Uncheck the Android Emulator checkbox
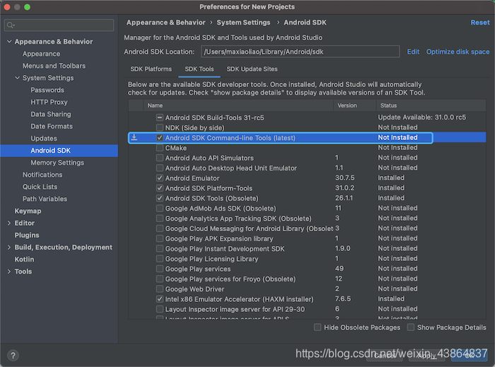495x367 pixels. pyautogui.click(x=160, y=178)
